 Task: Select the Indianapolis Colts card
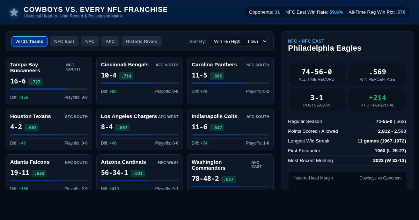tap(230, 129)
